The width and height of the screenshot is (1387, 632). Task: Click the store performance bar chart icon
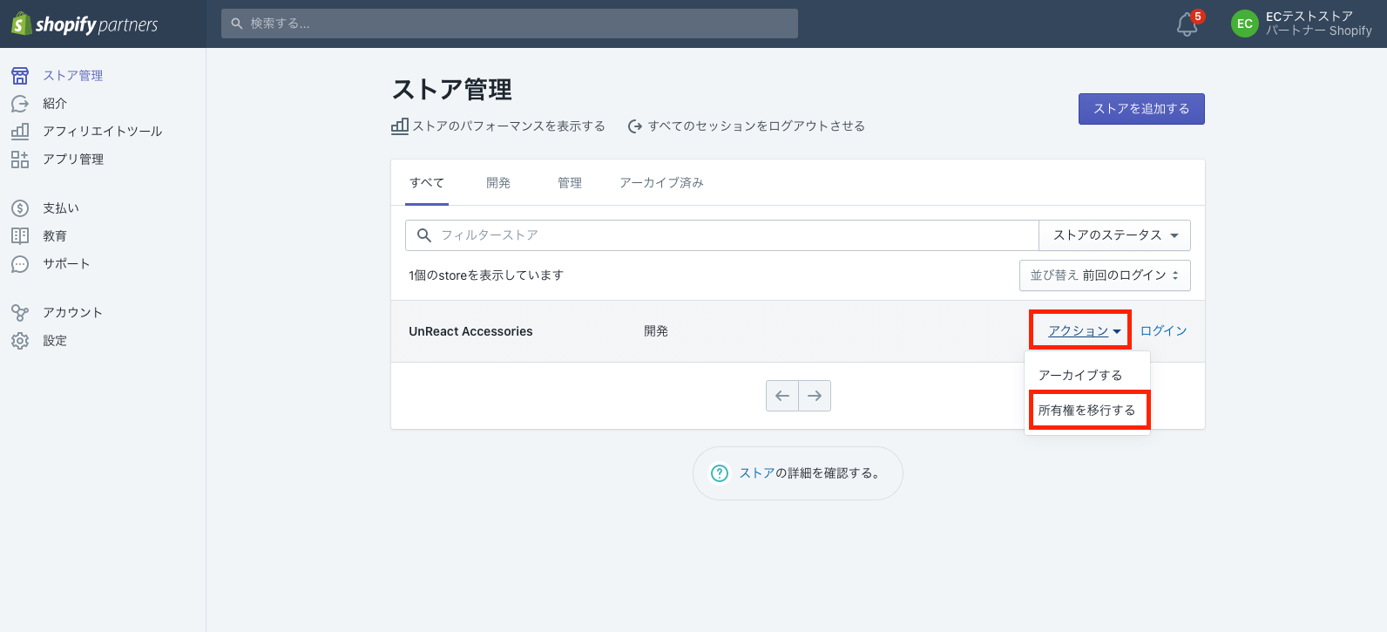click(x=400, y=126)
